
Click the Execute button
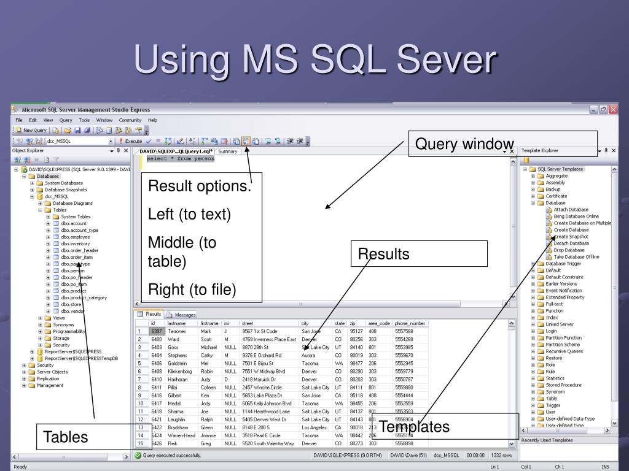130,141
